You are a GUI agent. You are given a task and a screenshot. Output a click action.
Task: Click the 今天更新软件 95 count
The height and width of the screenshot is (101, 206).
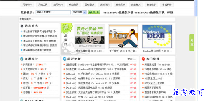coord(42,69)
